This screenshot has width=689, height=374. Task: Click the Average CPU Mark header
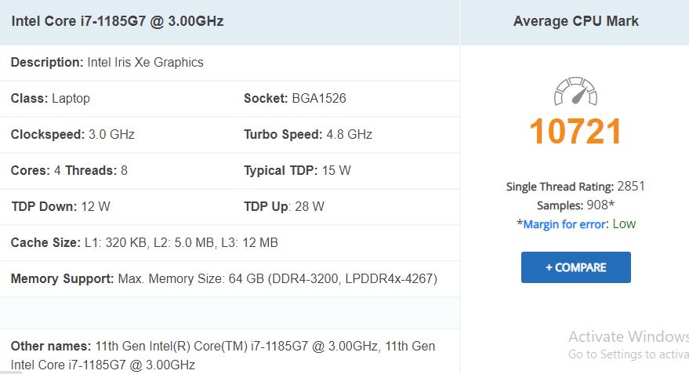click(x=575, y=21)
